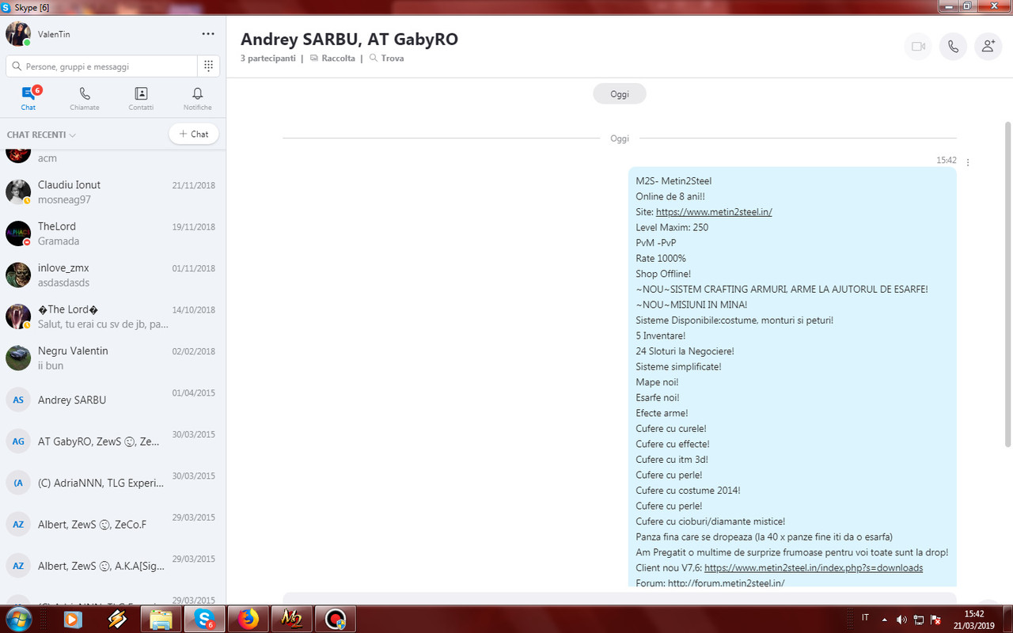Click the volume speaker tray icon
1013x633 pixels.
click(901, 620)
